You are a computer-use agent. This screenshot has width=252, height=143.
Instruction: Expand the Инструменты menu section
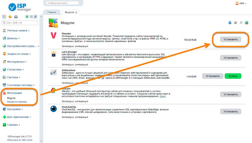14,62
